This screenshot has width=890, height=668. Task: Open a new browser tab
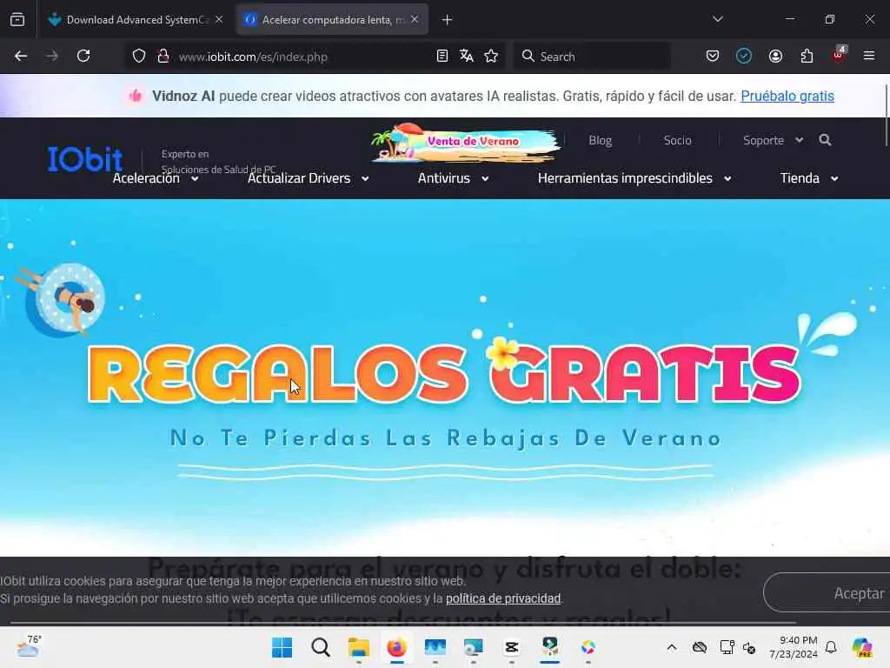click(x=448, y=20)
